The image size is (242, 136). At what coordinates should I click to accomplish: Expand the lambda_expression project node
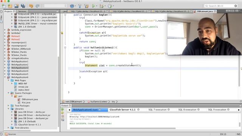[5, 30]
